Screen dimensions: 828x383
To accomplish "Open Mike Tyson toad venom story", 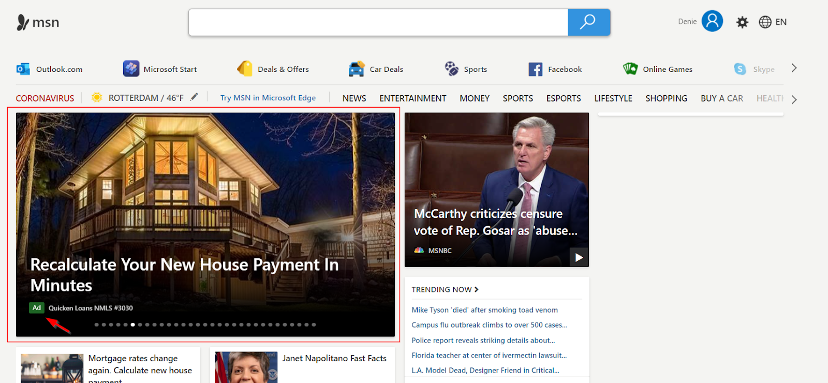I will pos(484,310).
